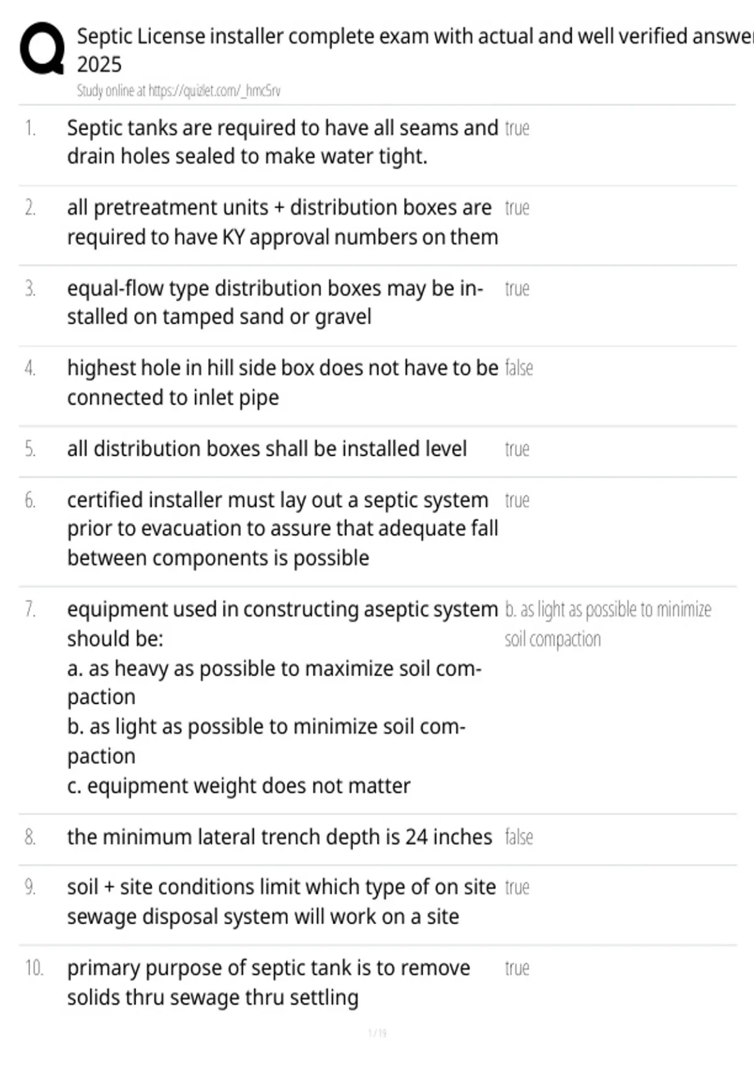
Task: Select option c equipment weight does not matter
Action: click(x=239, y=785)
